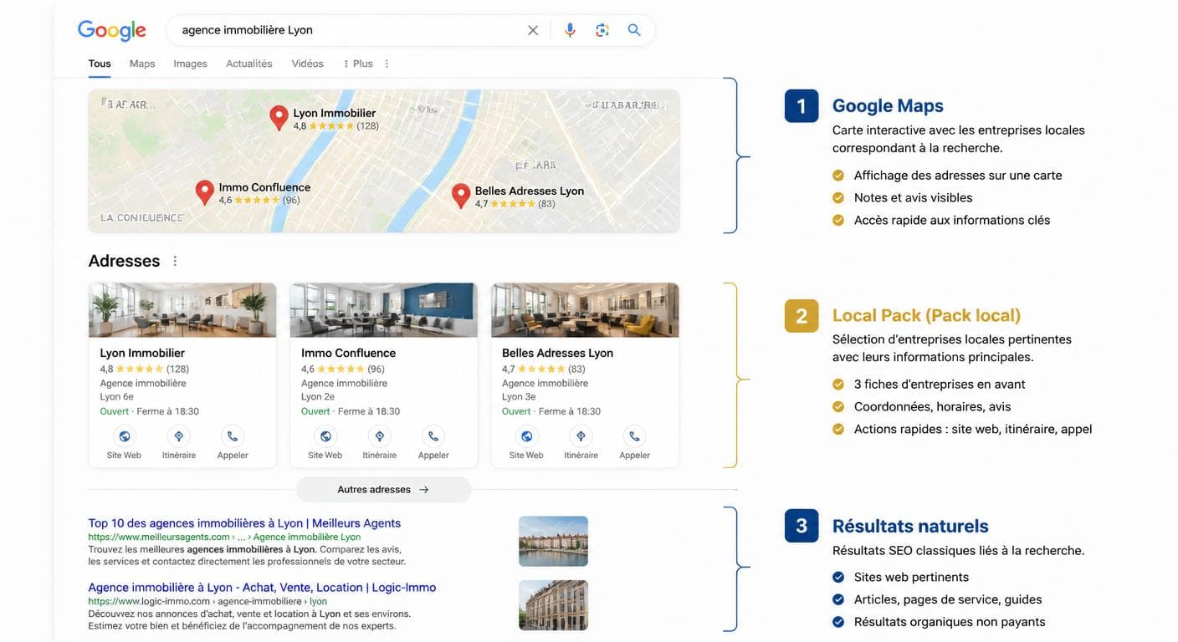
Task: Get Itinéraire for Immo Confluence
Action: point(380,436)
